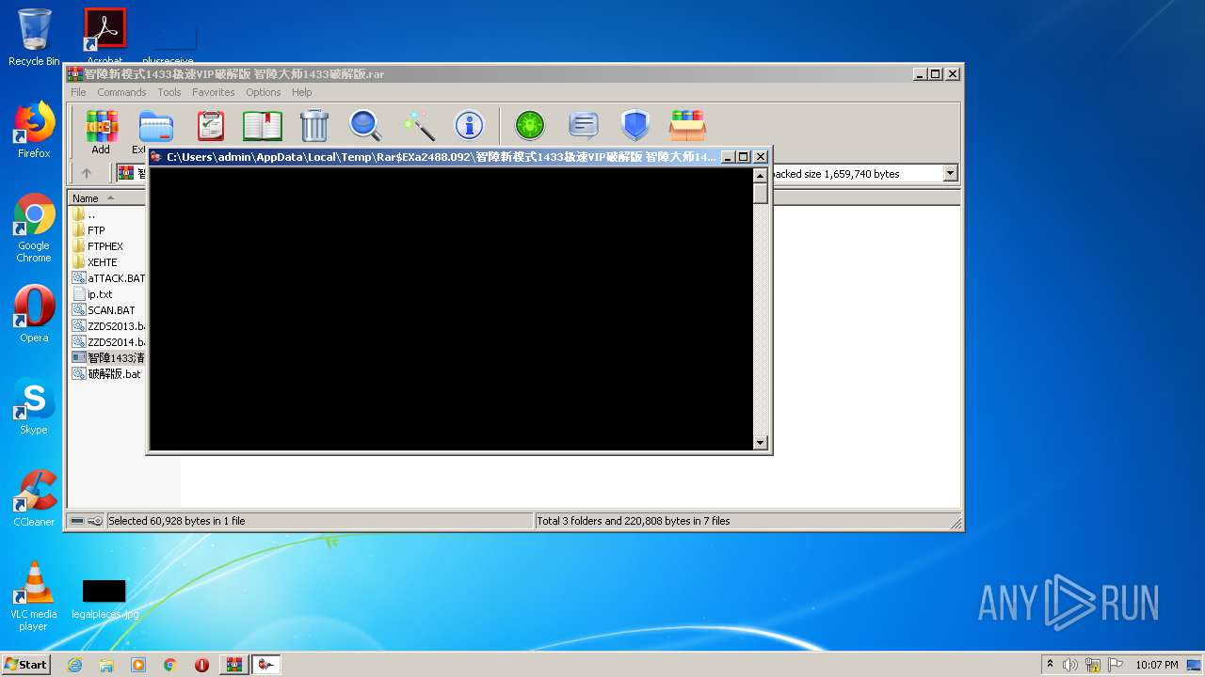
Task: Open Opera from taskbar
Action: pyautogui.click(x=201, y=665)
